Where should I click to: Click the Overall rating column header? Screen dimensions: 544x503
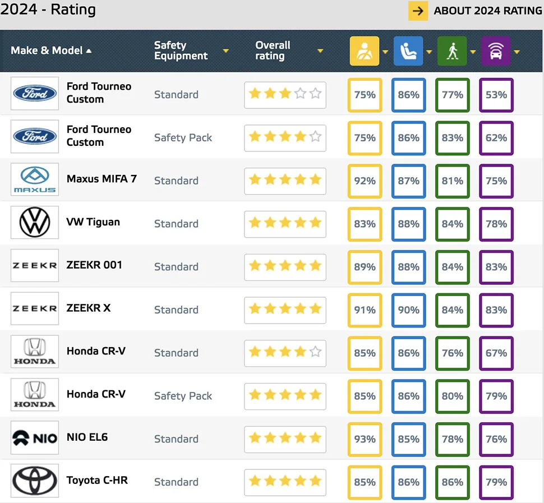click(273, 50)
